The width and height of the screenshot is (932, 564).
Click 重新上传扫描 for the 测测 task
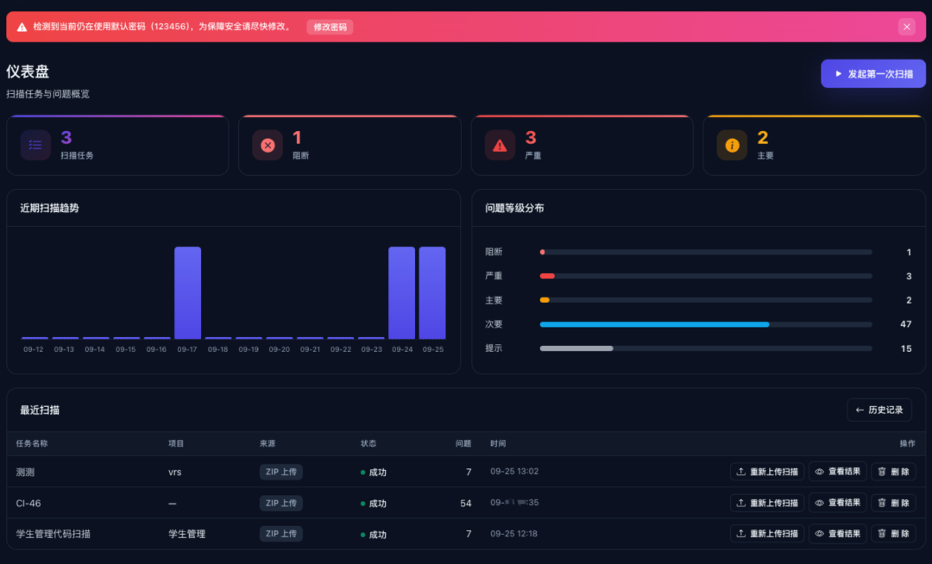pos(767,472)
